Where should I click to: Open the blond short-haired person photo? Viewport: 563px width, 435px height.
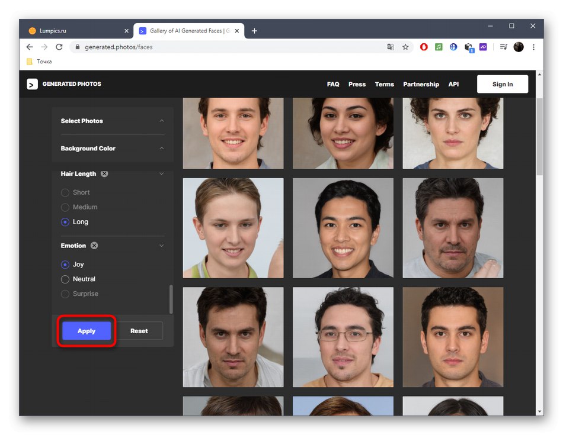point(233,228)
